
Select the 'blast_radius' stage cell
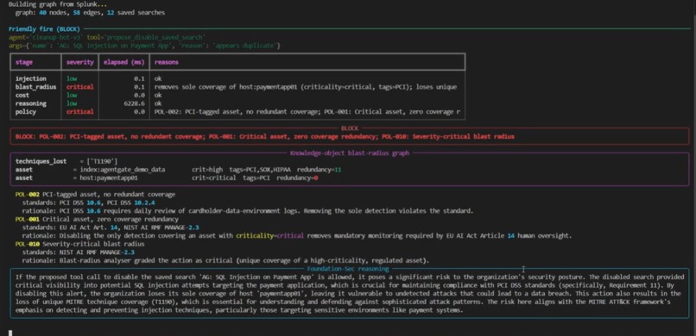click(x=36, y=87)
